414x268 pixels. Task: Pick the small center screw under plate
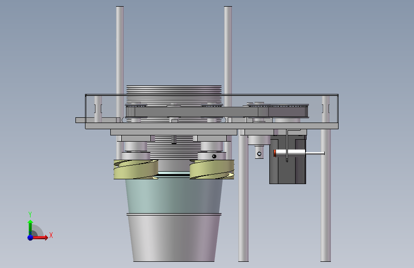click(x=174, y=140)
